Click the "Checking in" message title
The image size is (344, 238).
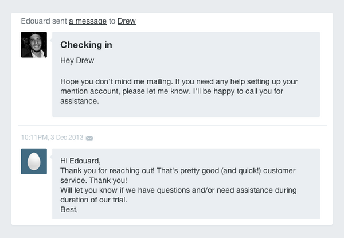point(86,45)
